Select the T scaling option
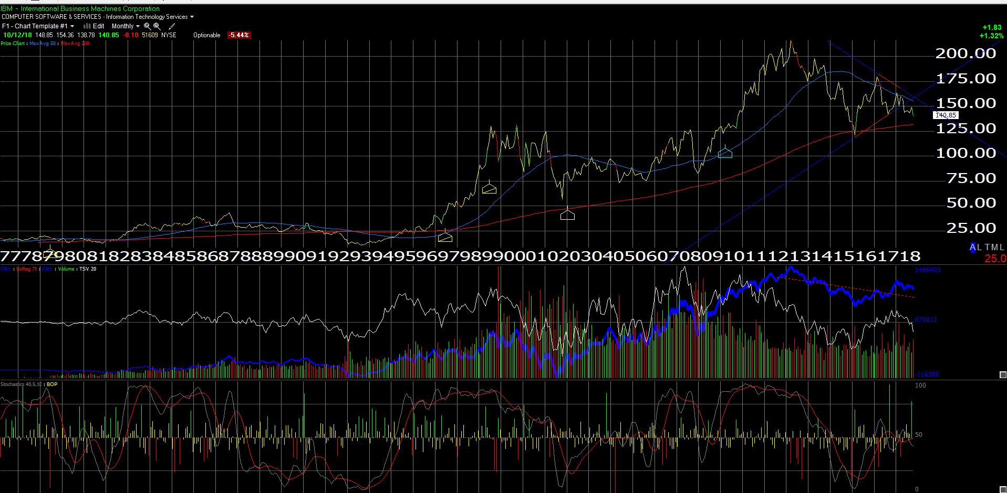This screenshot has height=493, width=1007. click(x=988, y=247)
